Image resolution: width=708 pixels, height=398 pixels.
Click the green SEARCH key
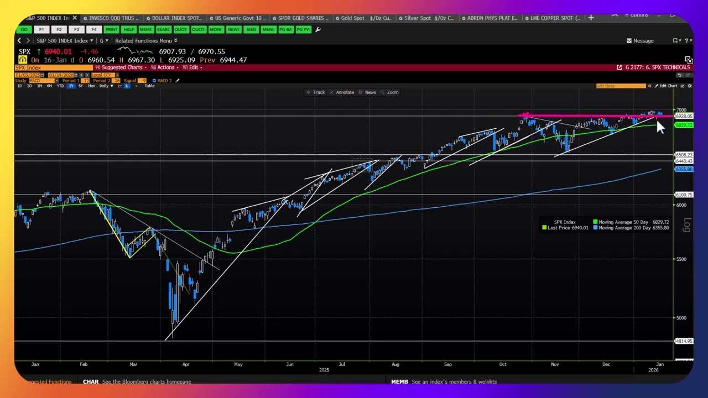(x=163, y=29)
